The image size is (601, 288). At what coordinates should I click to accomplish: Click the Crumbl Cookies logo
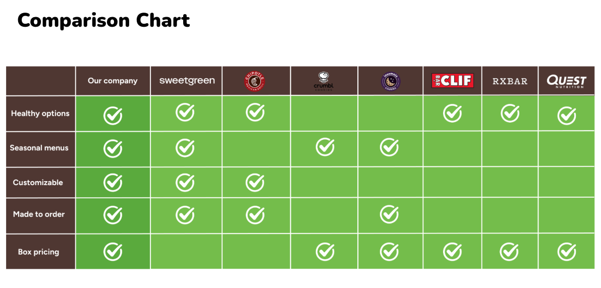click(323, 81)
